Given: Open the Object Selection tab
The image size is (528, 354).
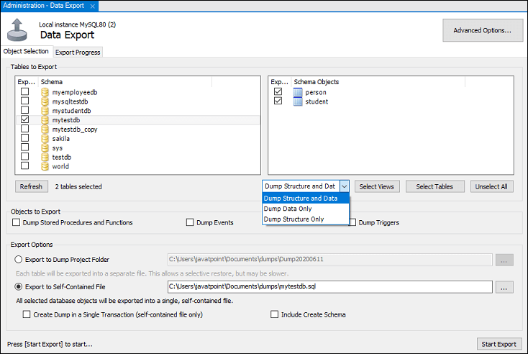Looking at the screenshot, I should [x=26, y=52].
